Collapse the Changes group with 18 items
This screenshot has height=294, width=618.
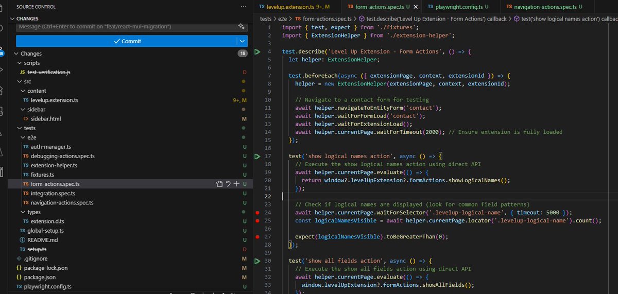coord(15,54)
